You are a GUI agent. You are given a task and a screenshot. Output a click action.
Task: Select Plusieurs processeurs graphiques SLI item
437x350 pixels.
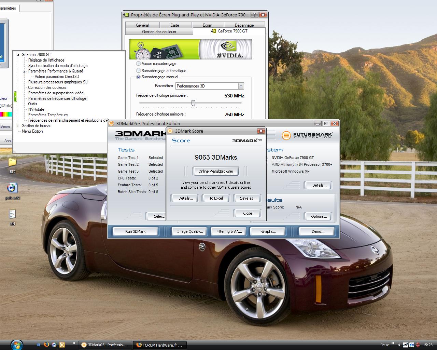pos(58,82)
